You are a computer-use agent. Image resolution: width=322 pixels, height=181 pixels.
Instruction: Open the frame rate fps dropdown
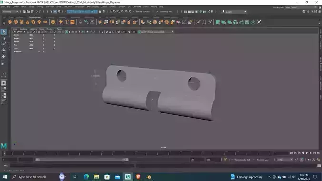click(285, 160)
